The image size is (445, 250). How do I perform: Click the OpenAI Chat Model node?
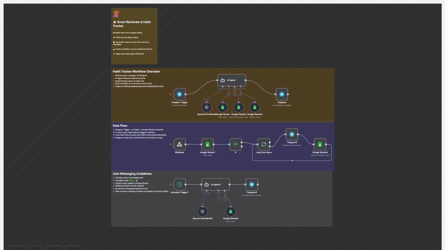click(x=207, y=107)
